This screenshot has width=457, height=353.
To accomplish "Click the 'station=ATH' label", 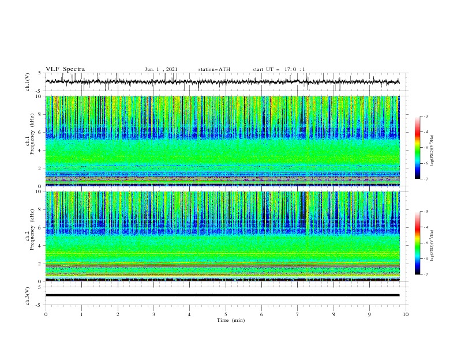I will pyautogui.click(x=214, y=69).
